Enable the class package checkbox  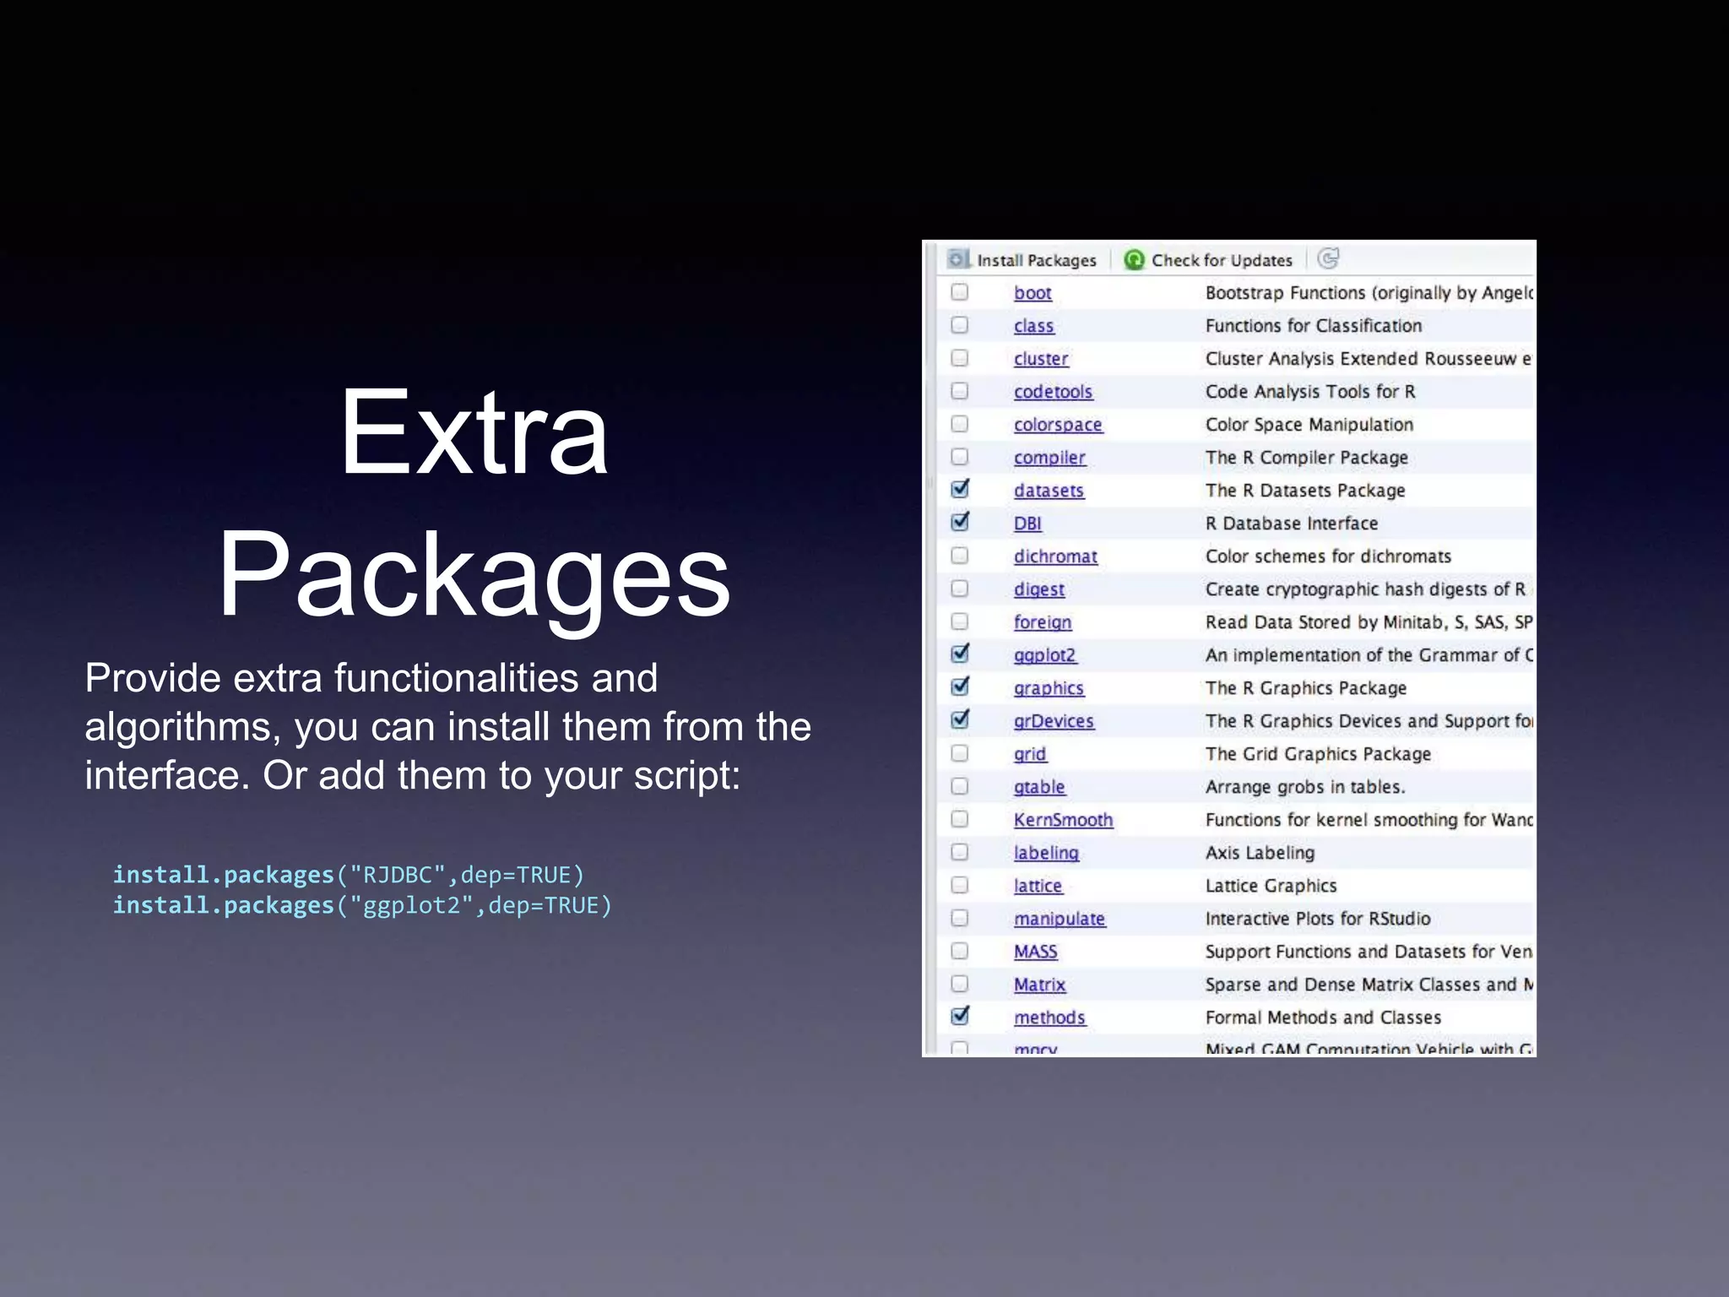(960, 325)
